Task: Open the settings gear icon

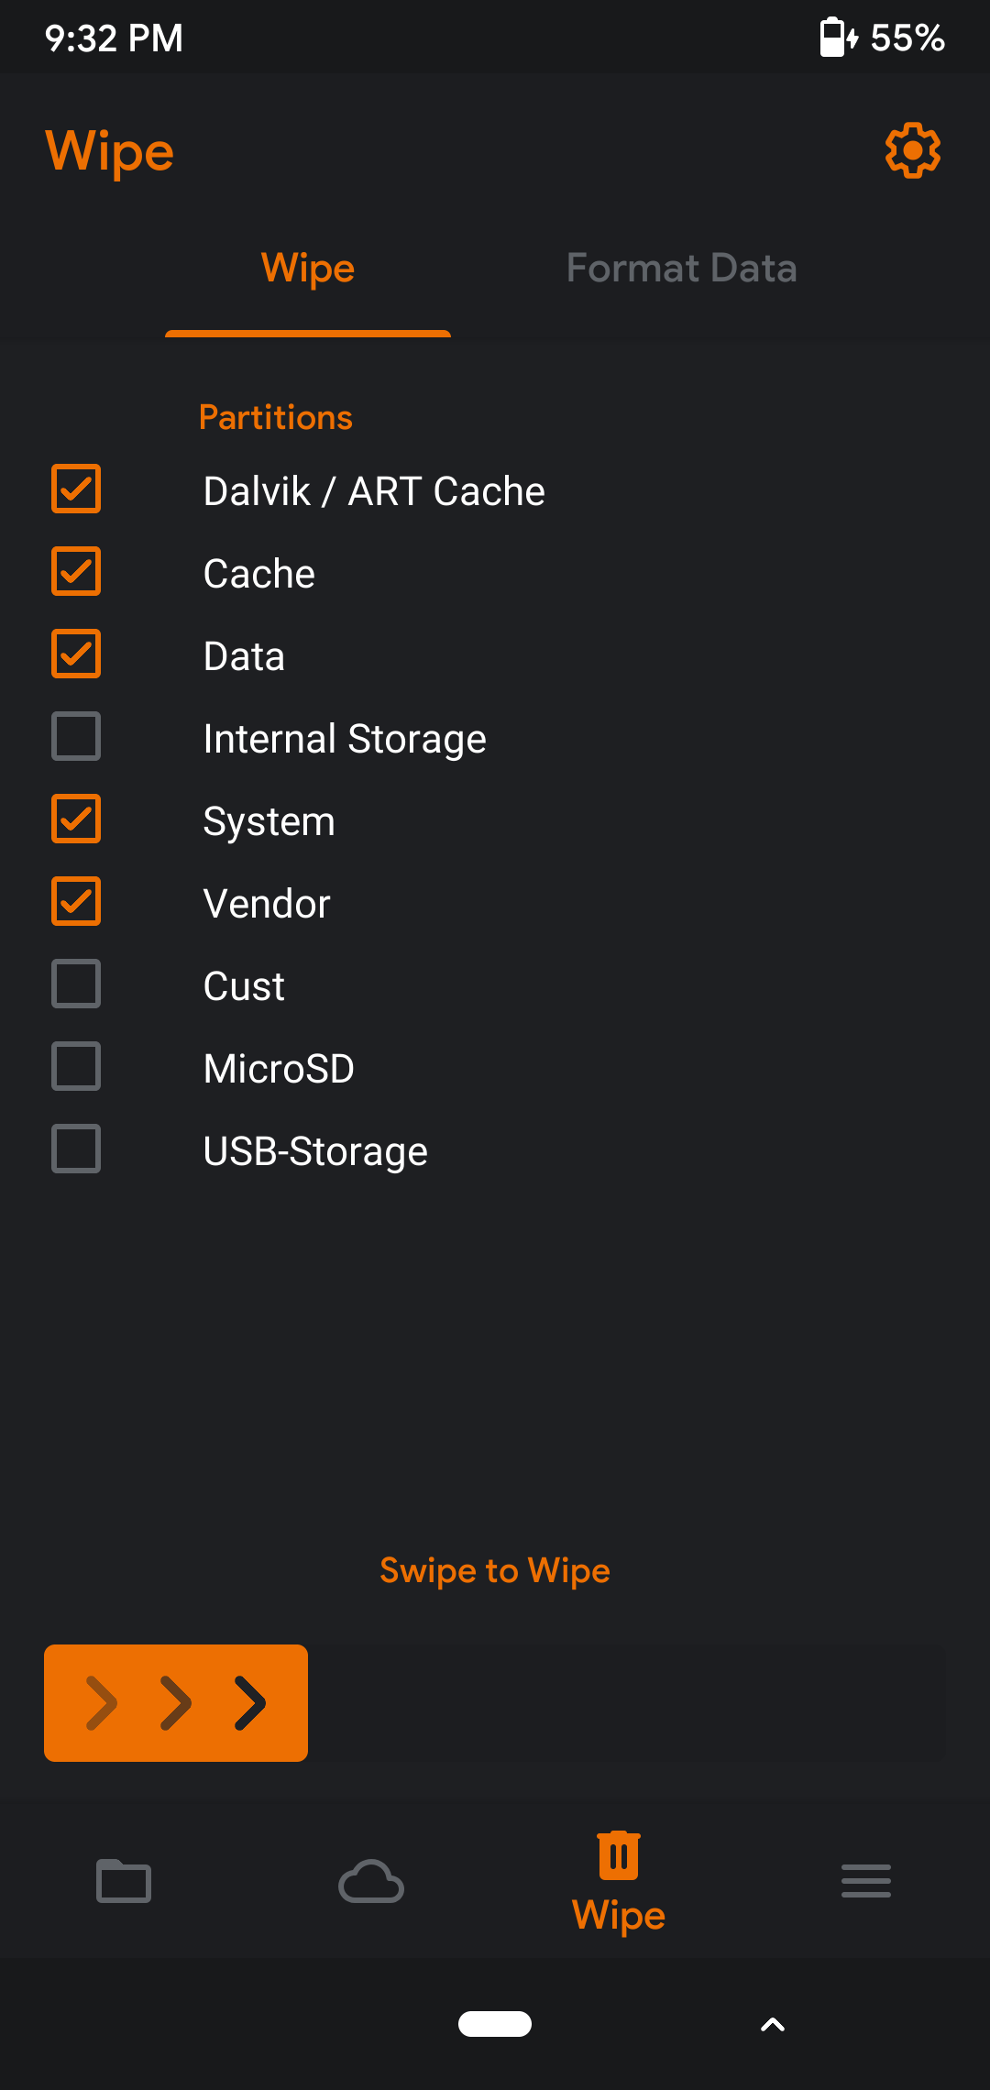Action: [x=912, y=150]
